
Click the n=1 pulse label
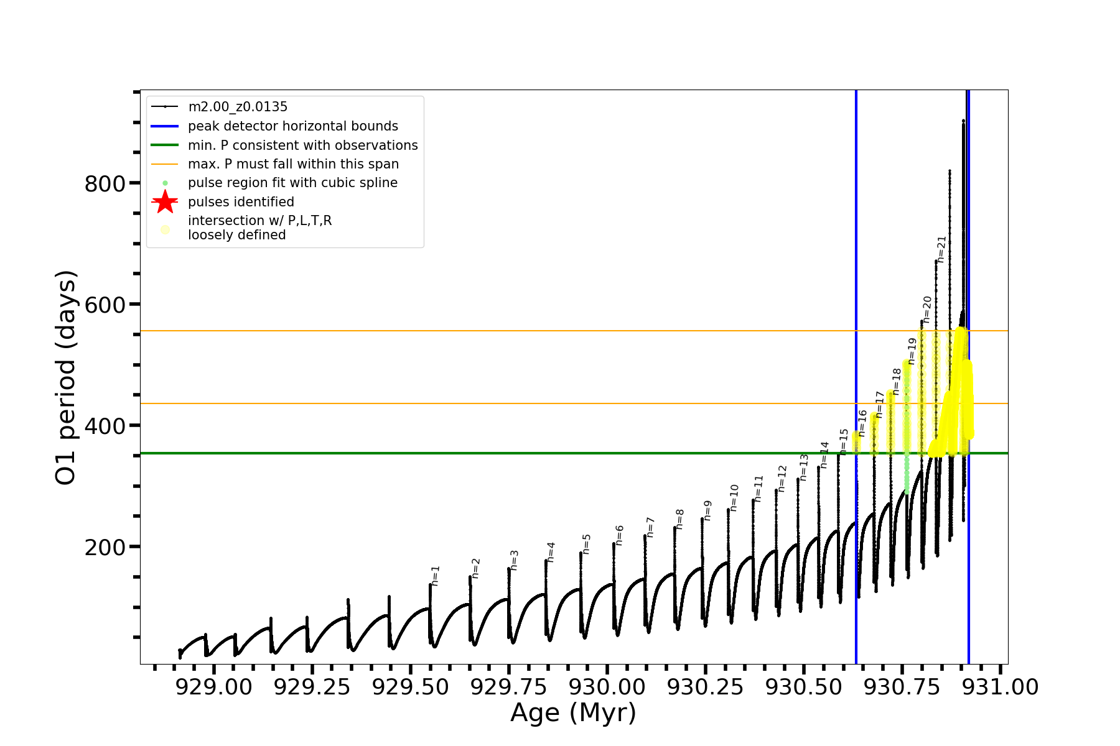pyautogui.click(x=436, y=576)
